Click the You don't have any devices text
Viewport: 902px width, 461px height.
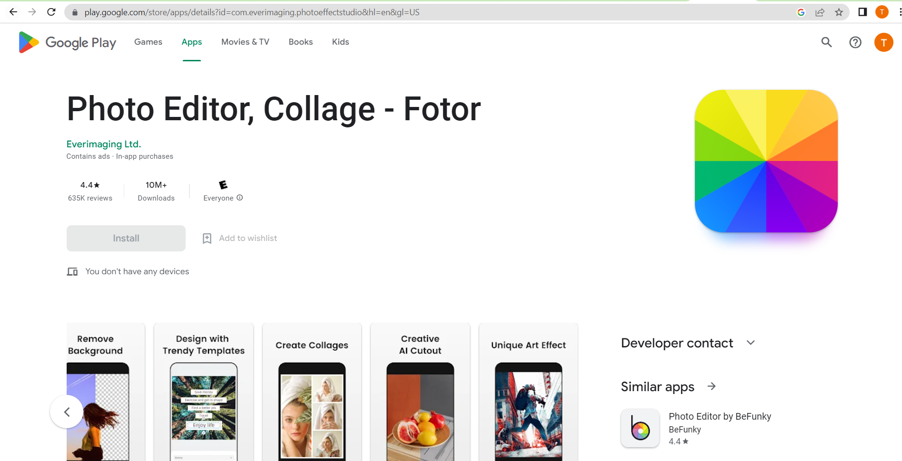click(x=137, y=271)
